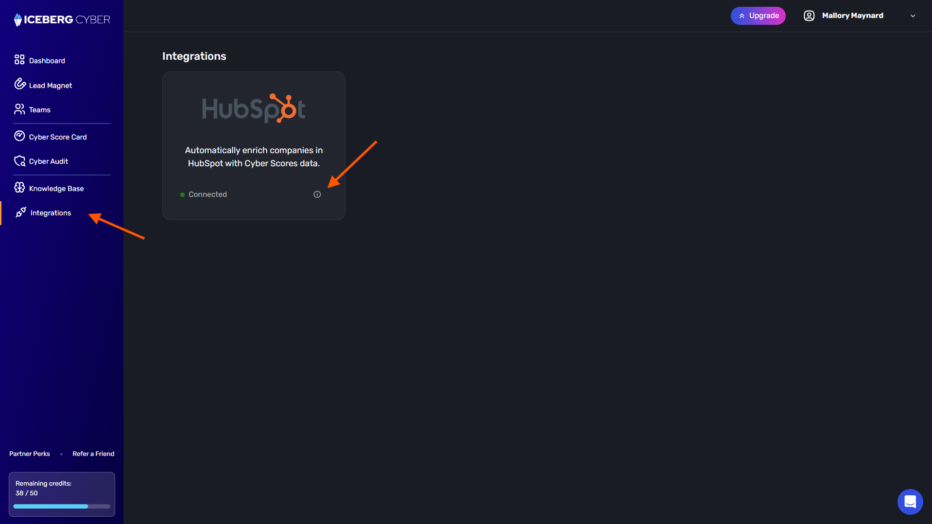Click the Lead Magnet sidebar icon
Viewport: 932px width, 524px height.
19,84
